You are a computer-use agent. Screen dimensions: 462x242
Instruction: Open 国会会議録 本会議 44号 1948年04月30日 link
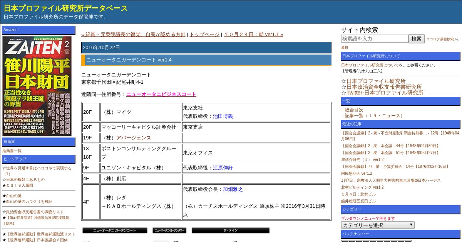pos(390,146)
